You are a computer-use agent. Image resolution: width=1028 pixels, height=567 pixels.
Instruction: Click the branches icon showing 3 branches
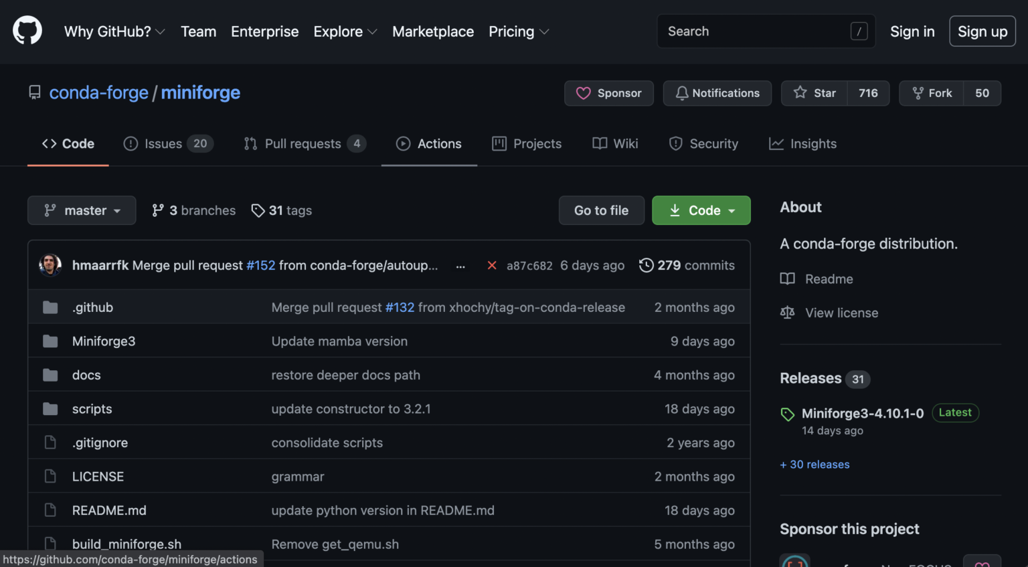tap(158, 211)
